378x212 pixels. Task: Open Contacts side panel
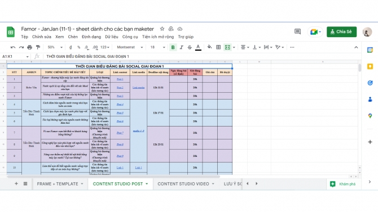pos(370,100)
